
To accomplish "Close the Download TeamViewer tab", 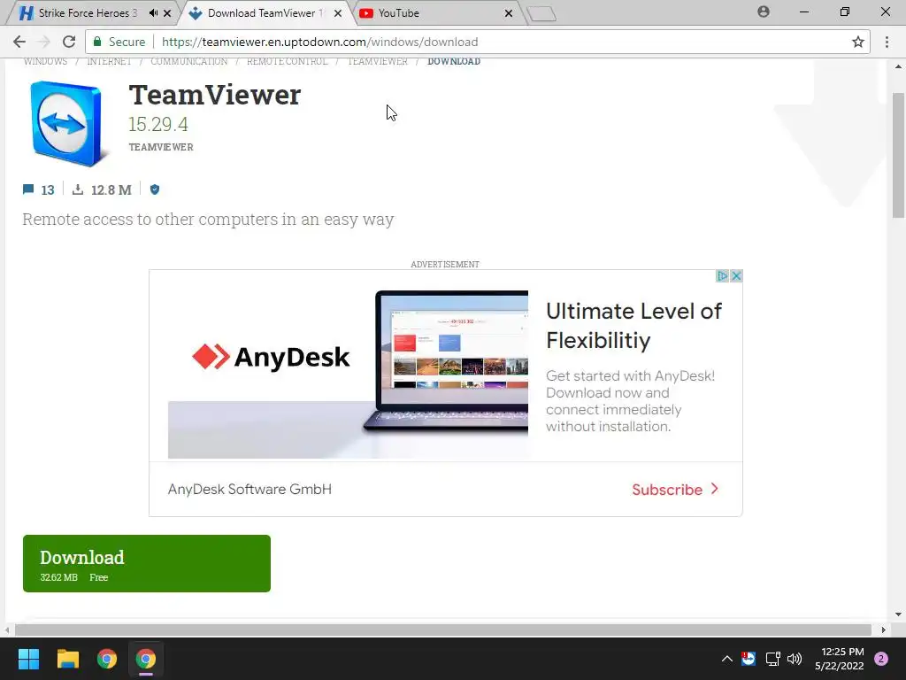I will point(338,12).
